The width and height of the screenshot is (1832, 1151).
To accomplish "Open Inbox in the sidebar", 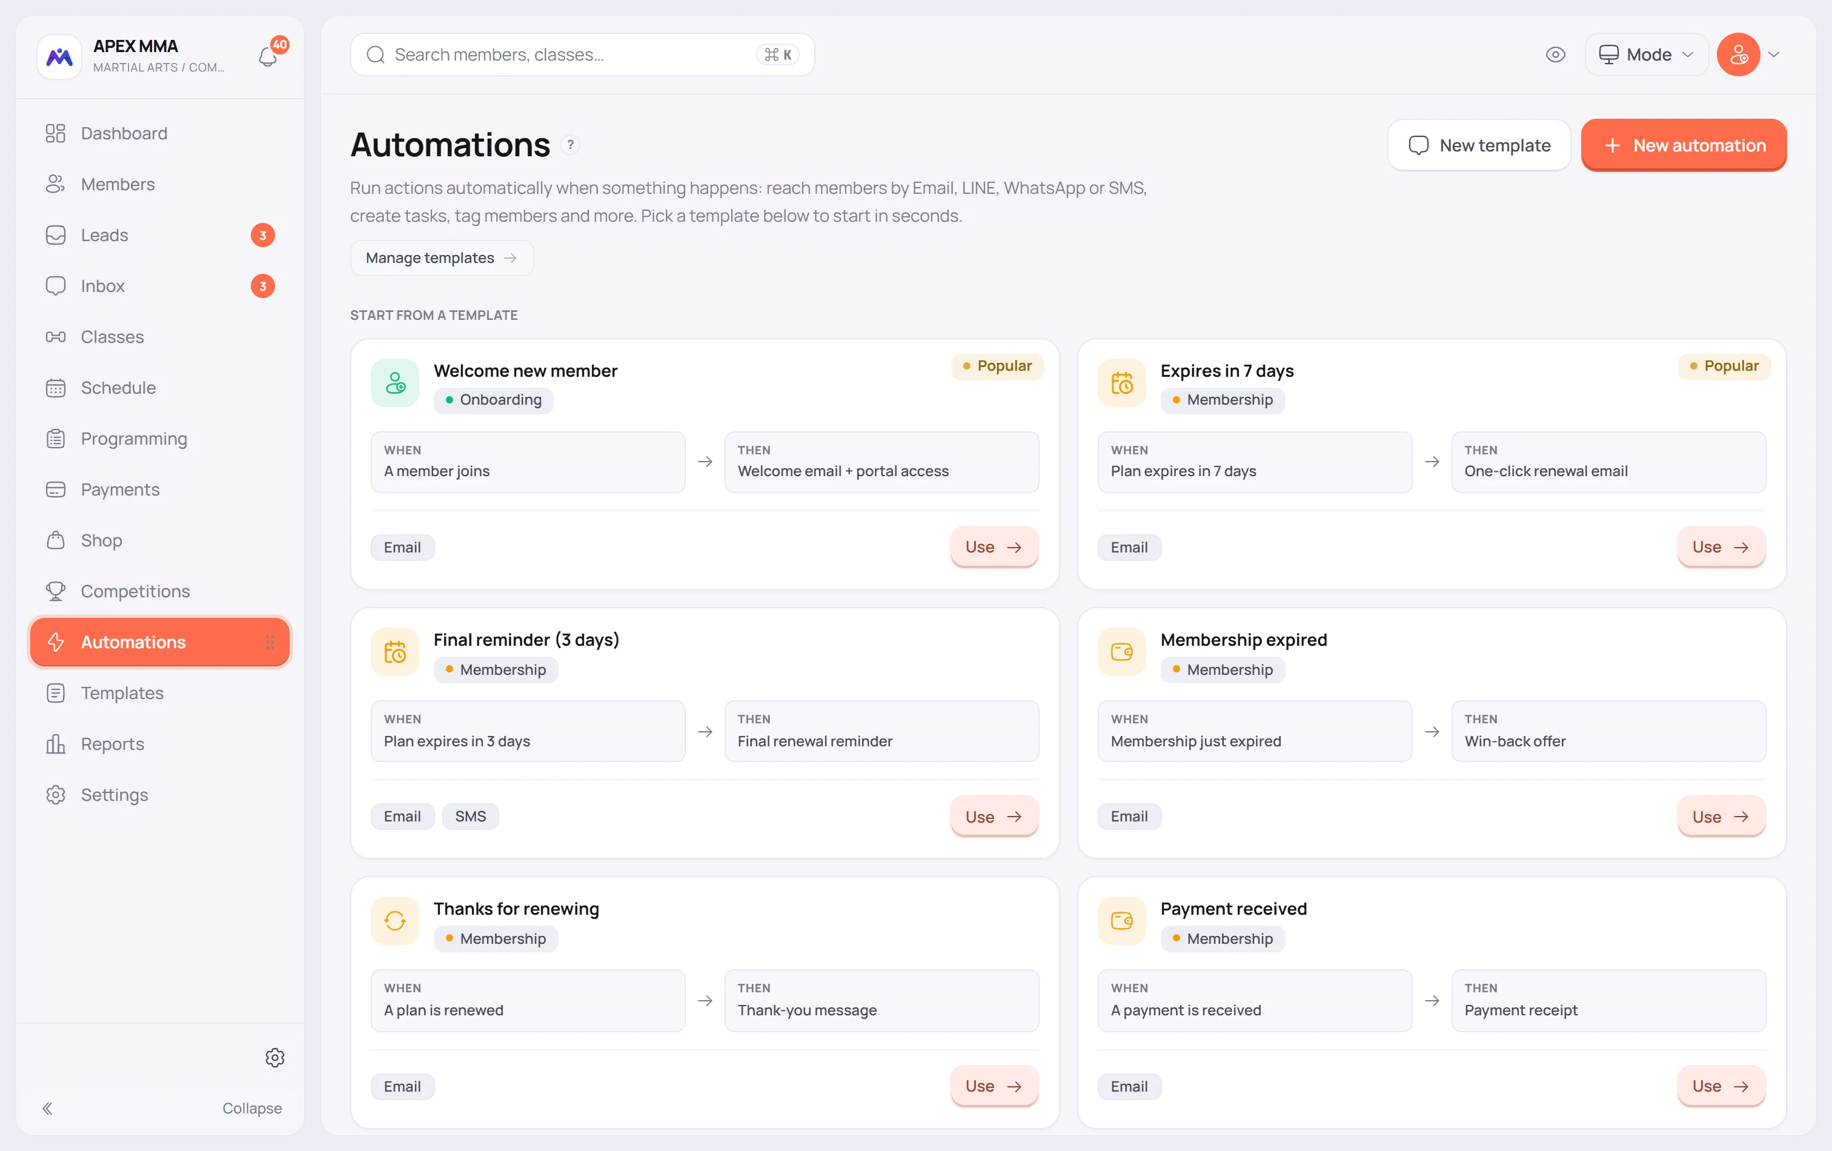I will [x=160, y=286].
